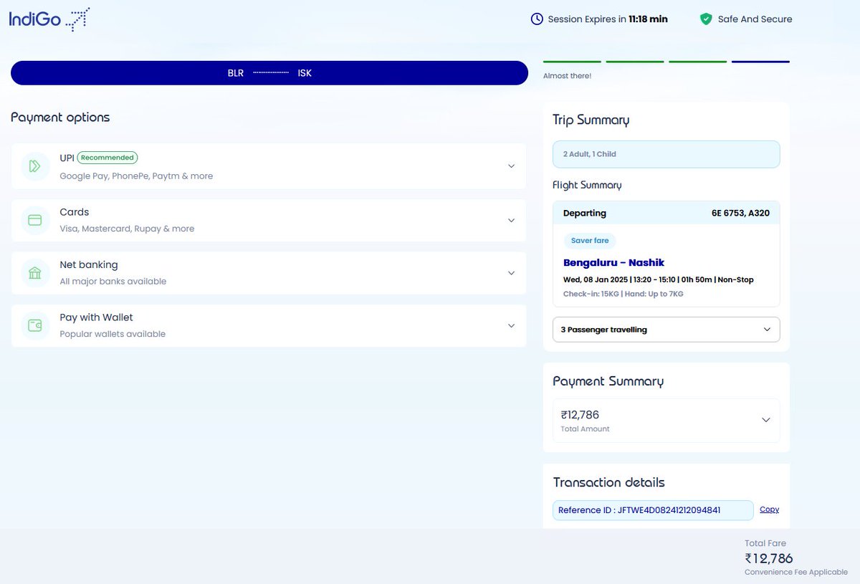Click the Recommended badge next to UPI
This screenshot has width=860, height=584.
107,158
